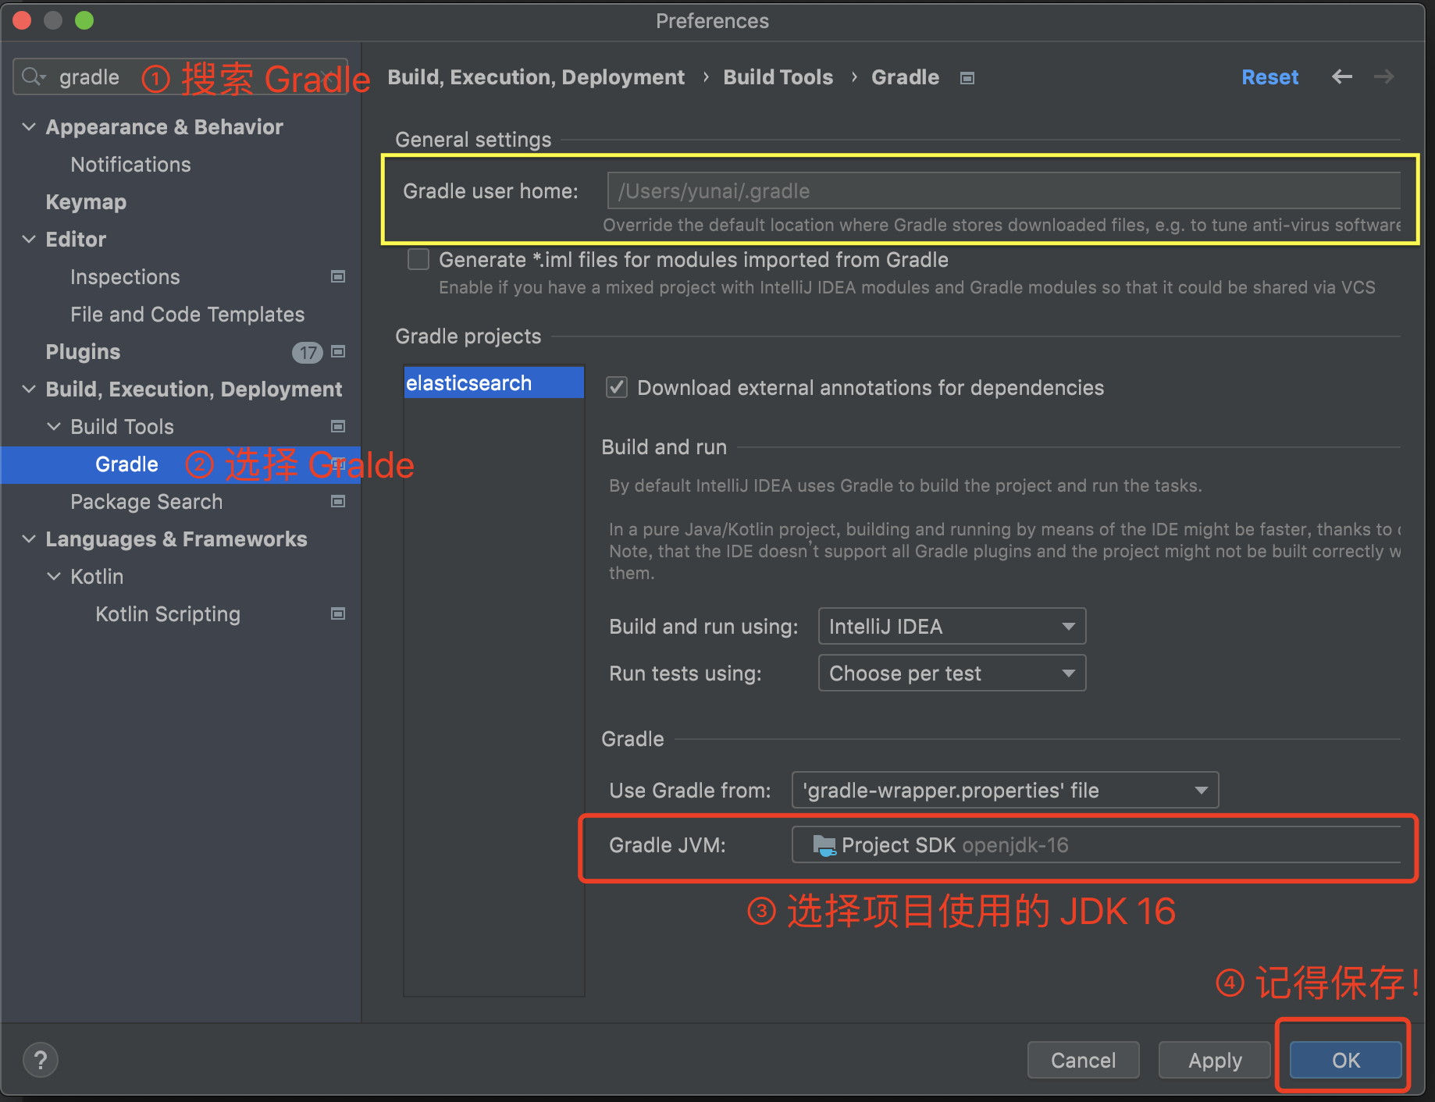Click the small page icon beside Plugins
Image resolution: width=1435 pixels, height=1102 pixels.
point(338,352)
